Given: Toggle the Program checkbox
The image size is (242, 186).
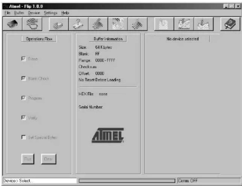Looking at the screenshot, I should (24, 98).
